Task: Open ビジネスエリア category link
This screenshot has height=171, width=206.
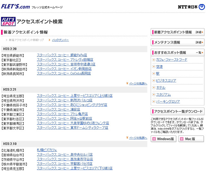Action: pos(166,80)
